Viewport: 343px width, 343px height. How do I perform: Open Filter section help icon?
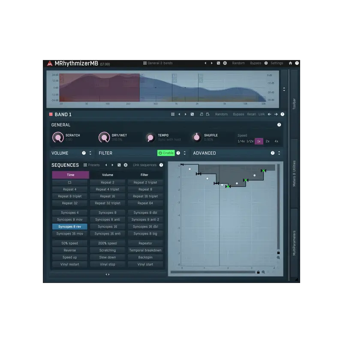point(178,153)
